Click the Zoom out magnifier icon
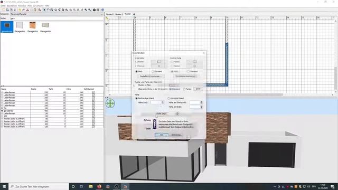 click(x=90, y=9)
